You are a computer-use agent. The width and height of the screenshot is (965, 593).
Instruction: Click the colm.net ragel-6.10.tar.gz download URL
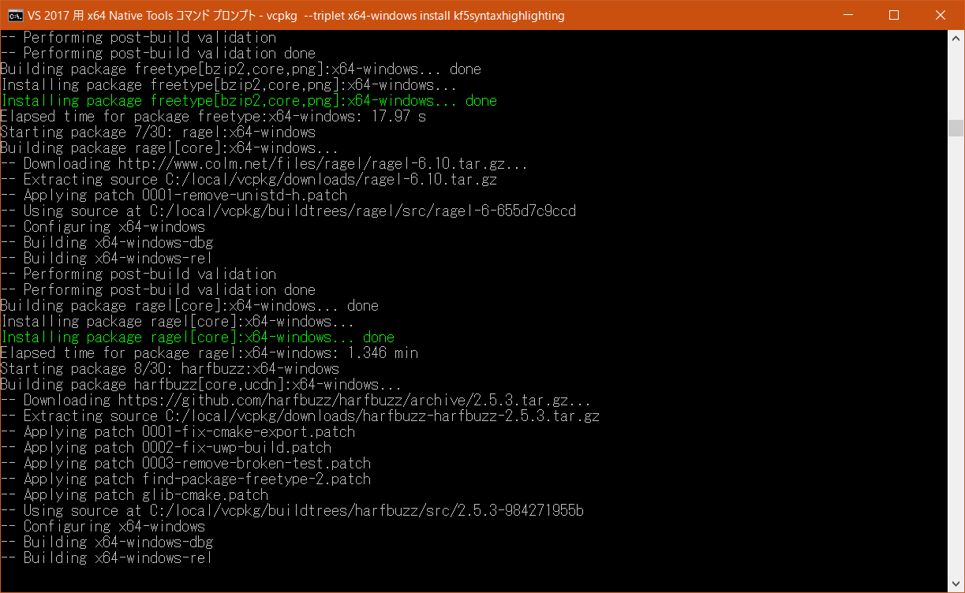(x=323, y=164)
